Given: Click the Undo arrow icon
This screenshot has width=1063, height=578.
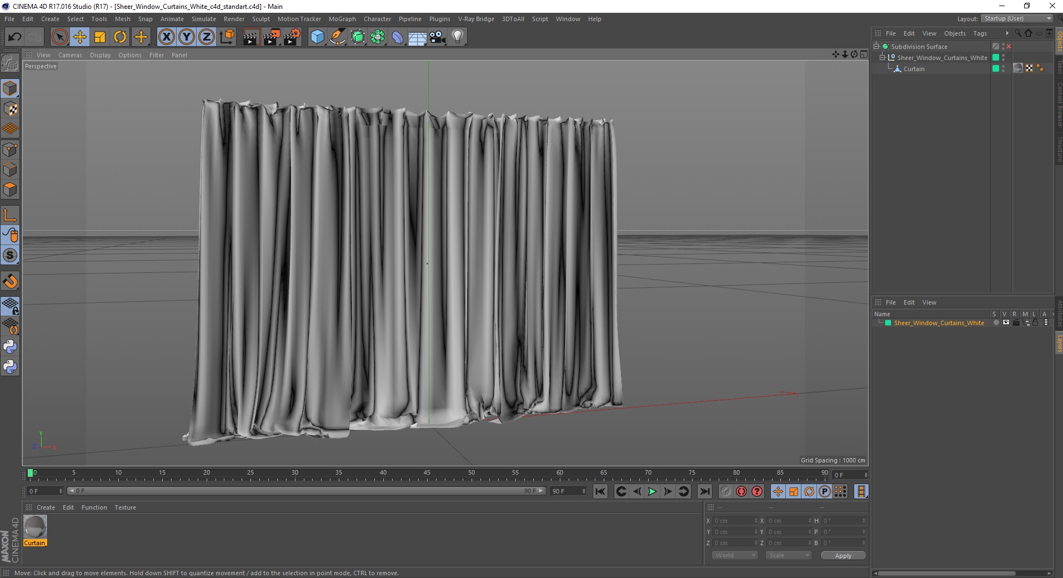Looking at the screenshot, I should point(14,37).
